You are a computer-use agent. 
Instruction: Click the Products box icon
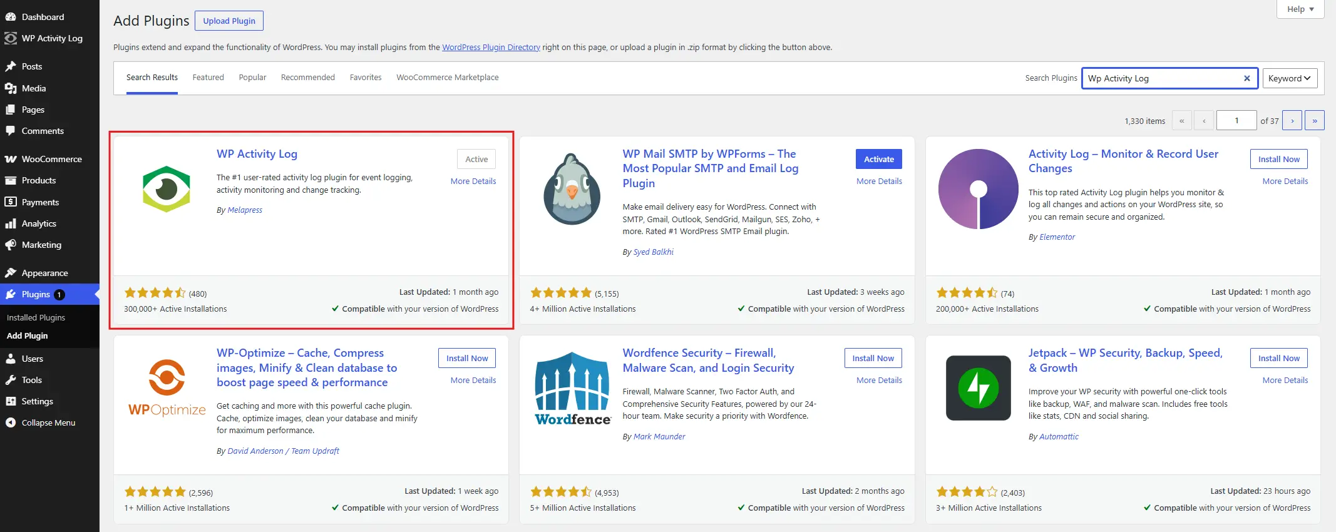[11, 180]
